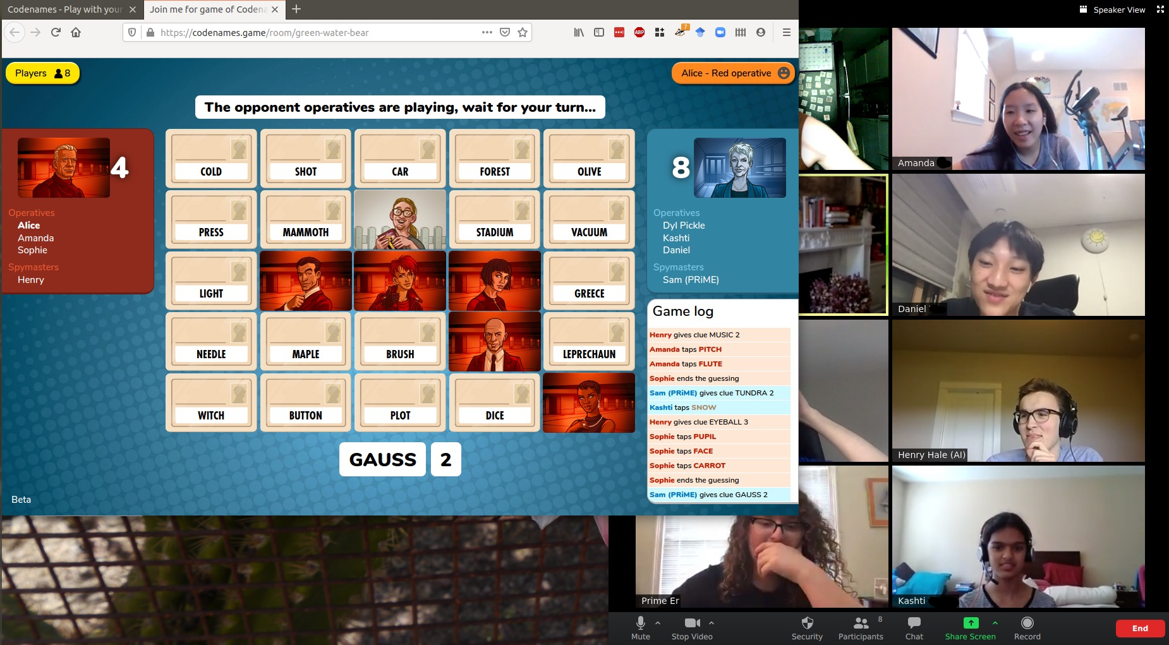Screen dimensions: 1169x645
Task: Open a new browser tab
Action: 296,9
